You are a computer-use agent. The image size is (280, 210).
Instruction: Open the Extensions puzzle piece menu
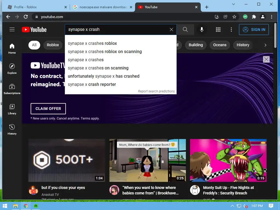(254, 17)
